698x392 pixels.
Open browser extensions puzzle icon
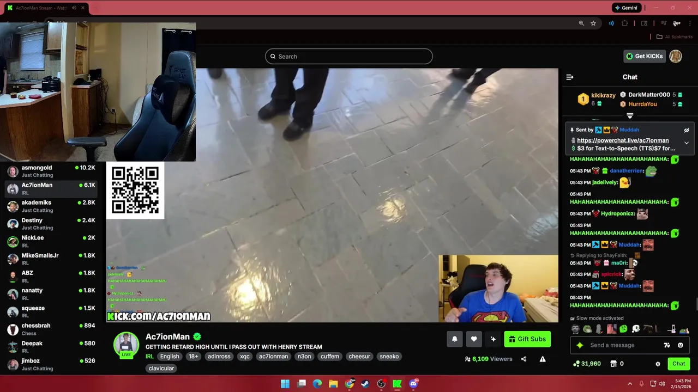pyautogui.click(x=625, y=23)
